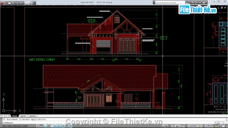Click the Open file icon
The image size is (228, 128).
pyautogui.click(x=13, y=3)
